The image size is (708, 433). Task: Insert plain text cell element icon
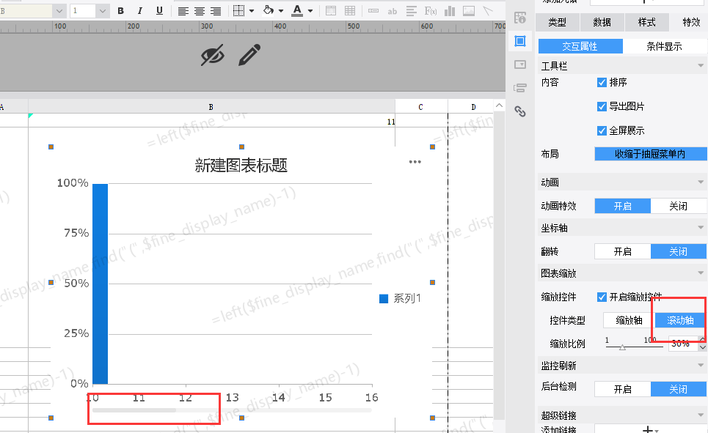pyautogui.click(x=373, y=11)
